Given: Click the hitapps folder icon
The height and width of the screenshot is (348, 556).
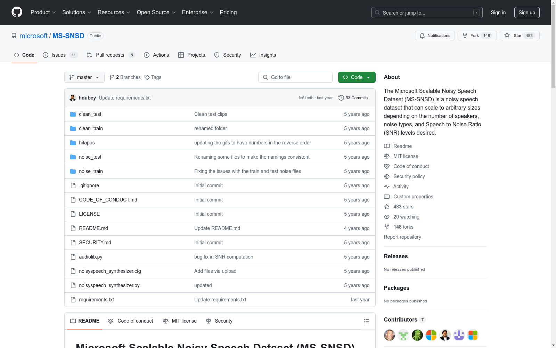Looking at the screenshot, I should (73, 143).
